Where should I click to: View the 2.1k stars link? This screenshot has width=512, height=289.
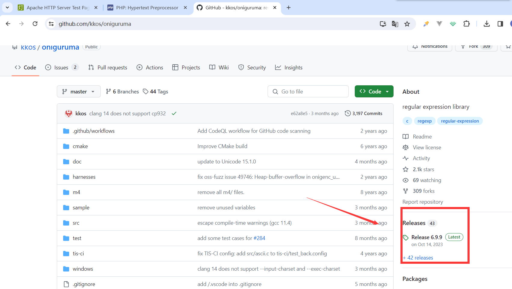418,169
